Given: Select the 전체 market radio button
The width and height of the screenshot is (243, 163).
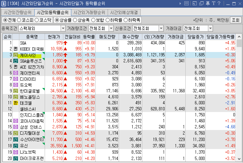Looking at the screenshot, I should 5,20.
